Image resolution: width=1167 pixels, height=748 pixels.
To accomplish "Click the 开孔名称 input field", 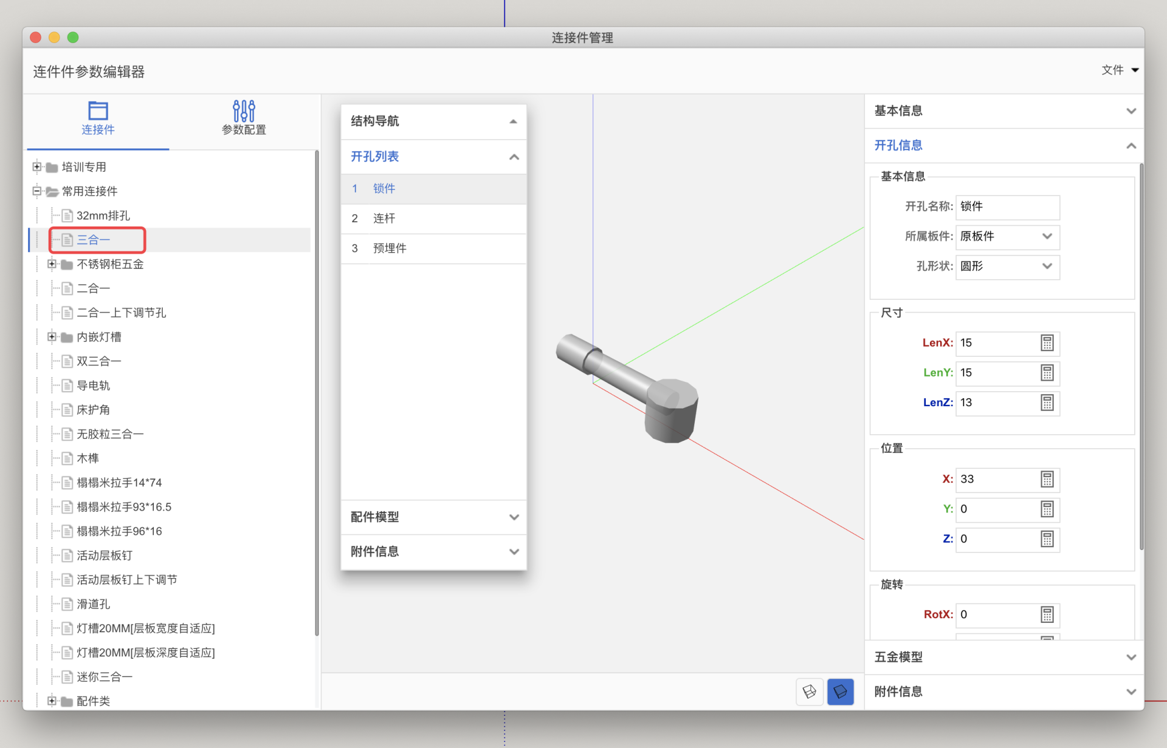I will 1007,206.
